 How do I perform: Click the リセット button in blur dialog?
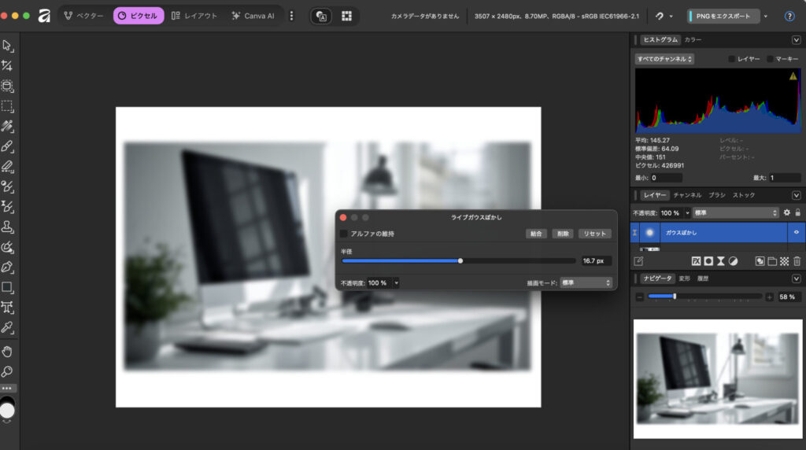(594, 234)
